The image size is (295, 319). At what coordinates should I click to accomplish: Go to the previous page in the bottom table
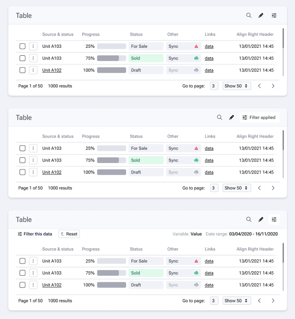(x=260, y=301)
